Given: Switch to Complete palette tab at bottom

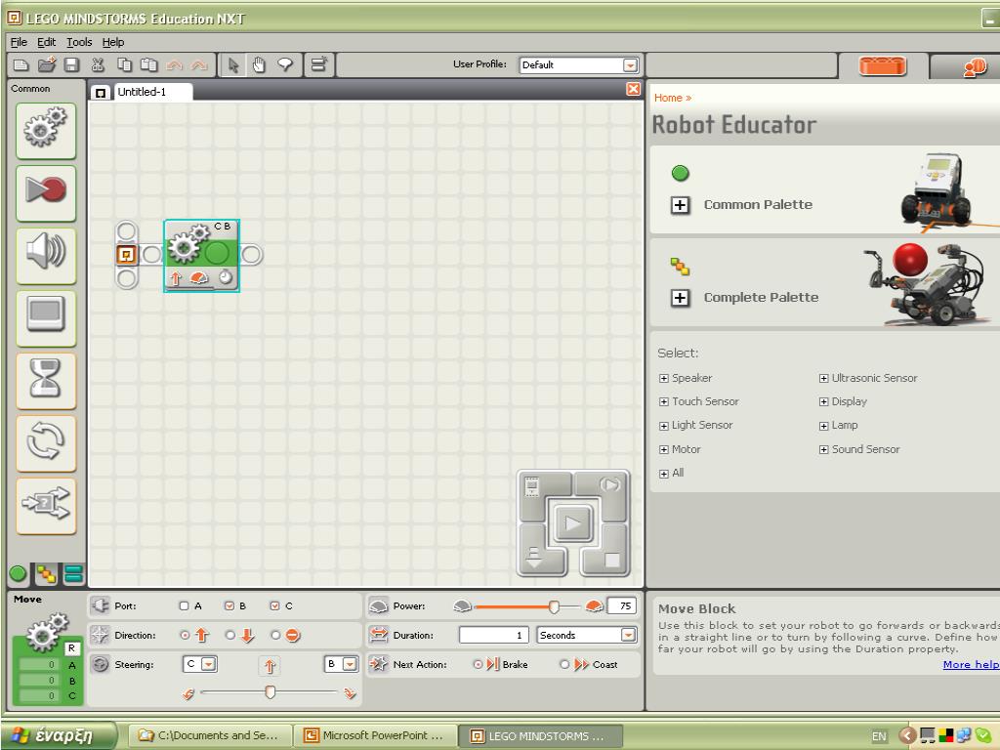Looking at the screenshot, I should [x=46, y=574].
